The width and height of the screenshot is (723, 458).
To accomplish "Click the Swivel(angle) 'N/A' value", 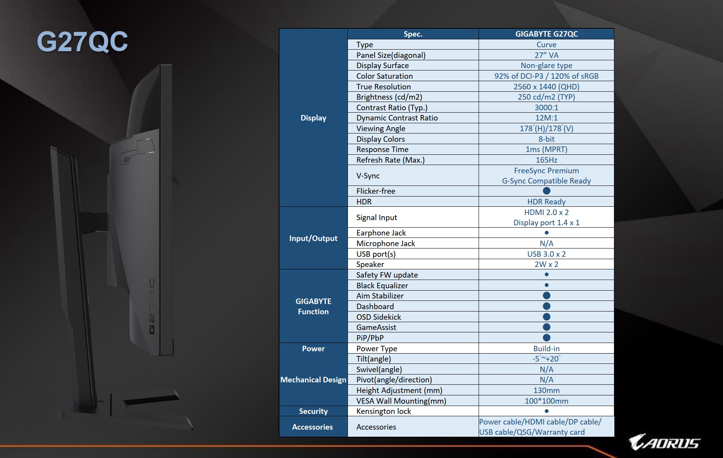I will click(x=546, y=369).
